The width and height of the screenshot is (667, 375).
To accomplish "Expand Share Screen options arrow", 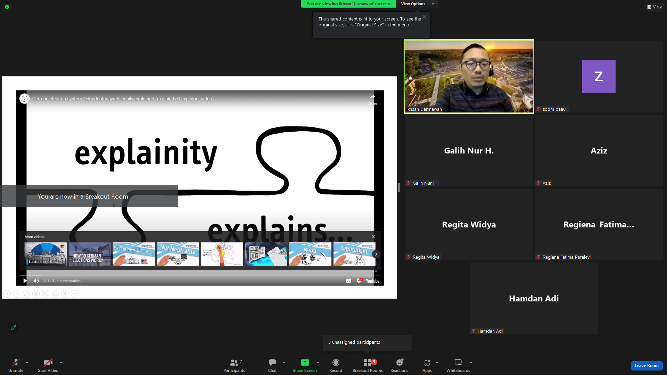I will click(x=318, y=362).
